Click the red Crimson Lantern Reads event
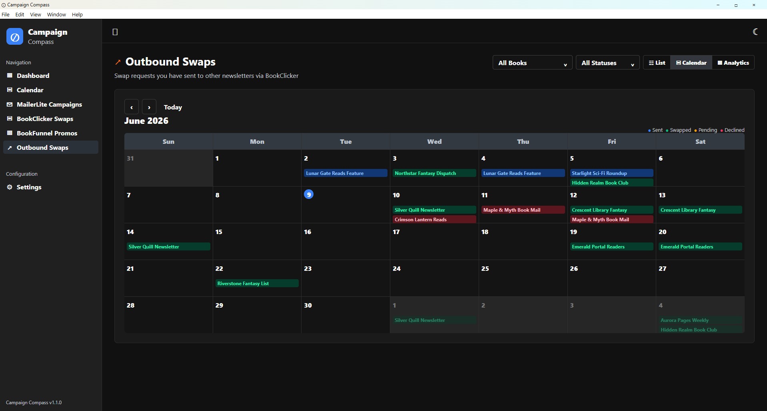Viewport: 767px width, 411px height. pyautogui.click(x=434, y=219)
